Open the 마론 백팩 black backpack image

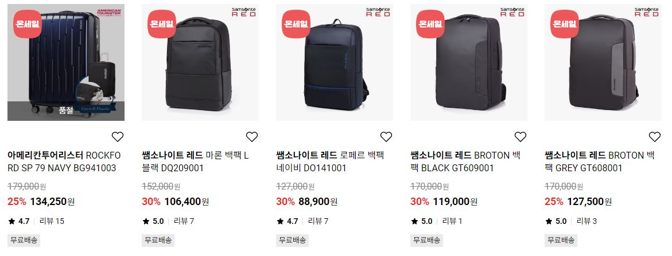tap(200, 62)
